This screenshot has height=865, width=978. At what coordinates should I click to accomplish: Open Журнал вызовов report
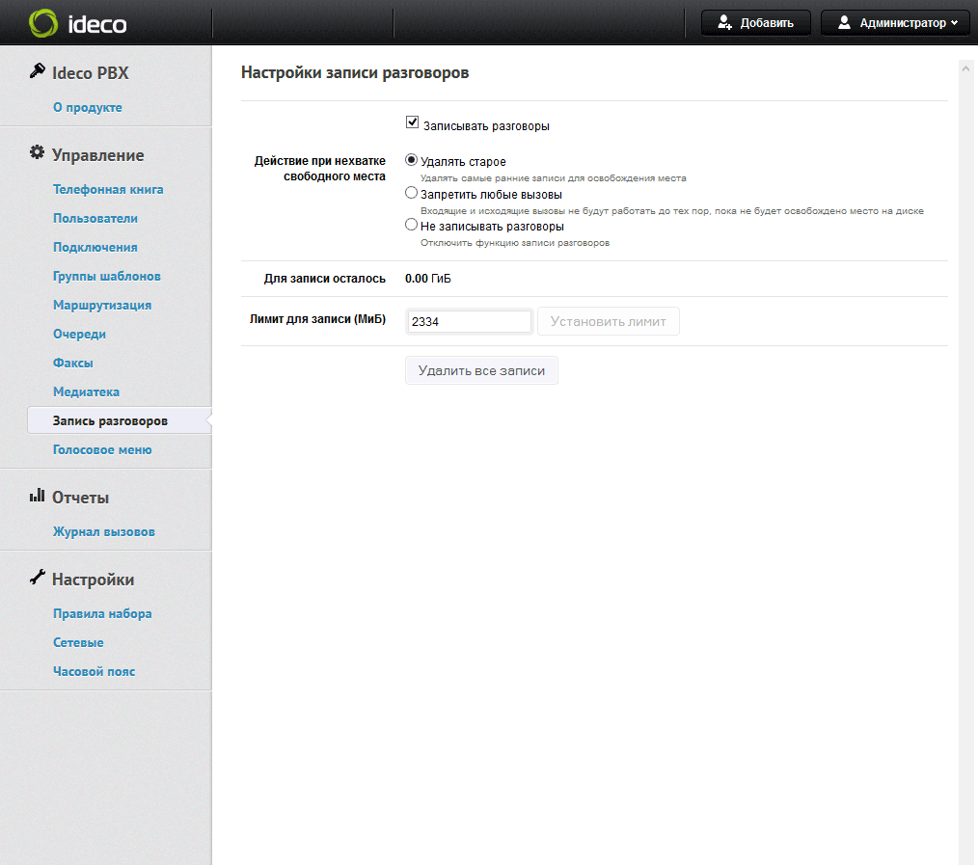coord(104,532)
